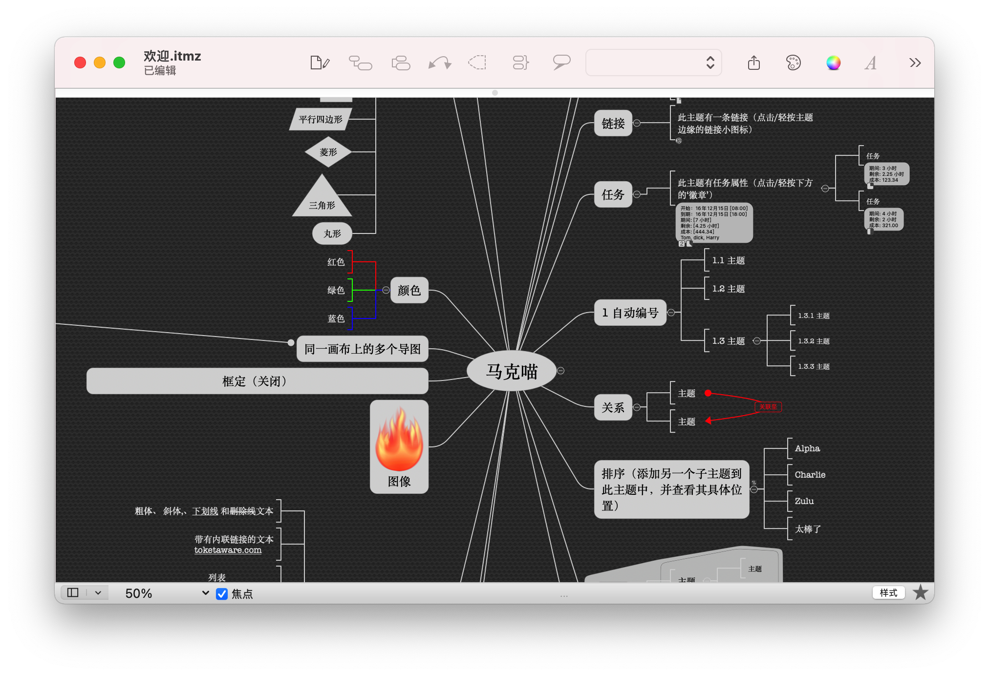Collapse the 1.3 主题 subtopics

coord(757,341)
